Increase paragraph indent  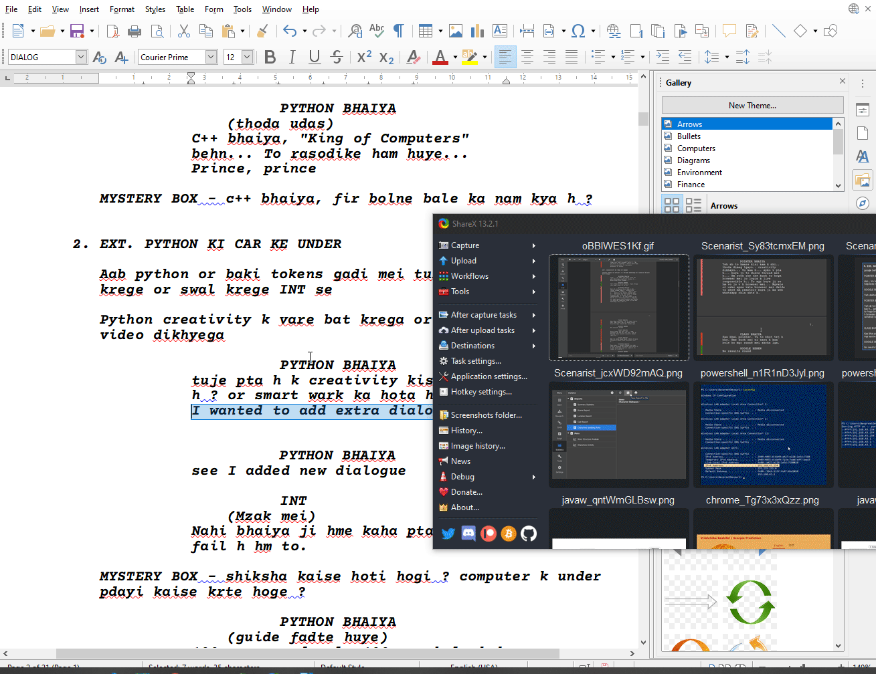(x=663, y=58)
